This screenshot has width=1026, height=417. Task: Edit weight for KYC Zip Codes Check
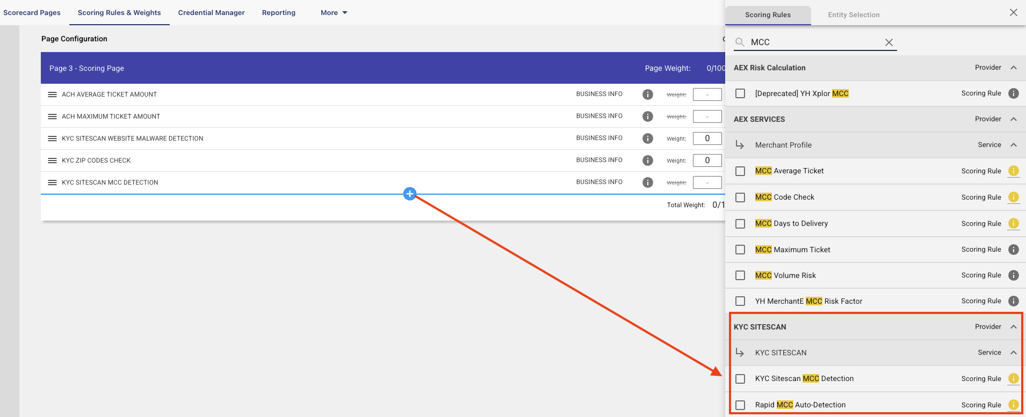click(707, 160)
